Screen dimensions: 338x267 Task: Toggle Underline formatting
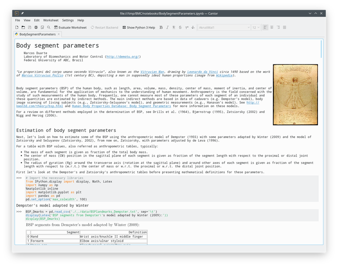[174, 27]
